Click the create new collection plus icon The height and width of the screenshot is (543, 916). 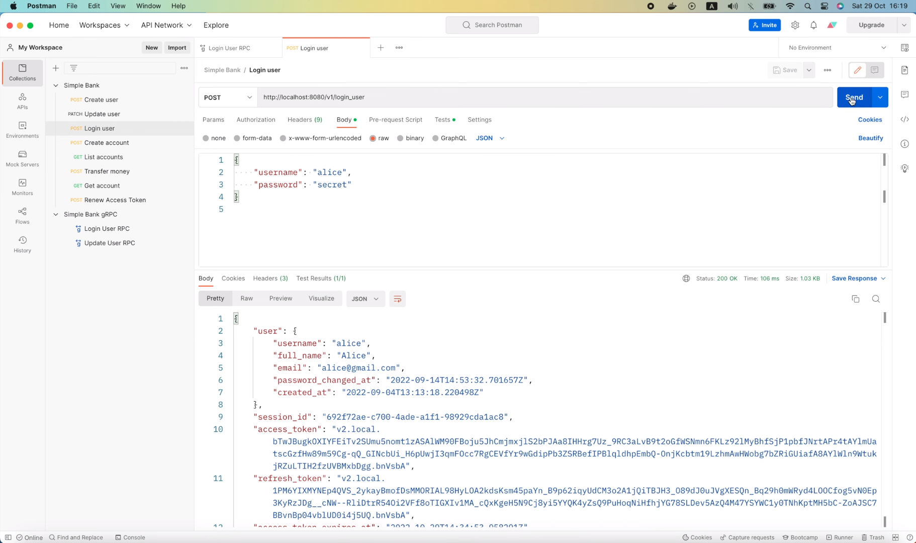[56, 68]
